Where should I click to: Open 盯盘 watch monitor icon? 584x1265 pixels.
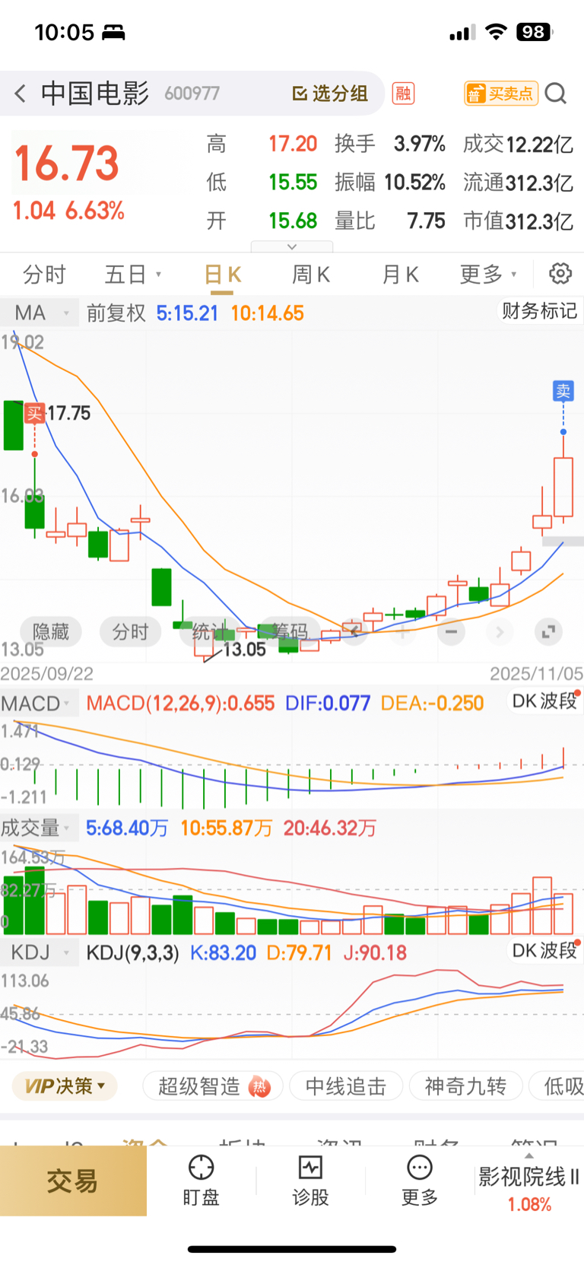tap(201, 1181)
